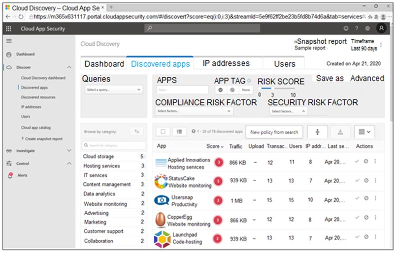Image resolution: width=395 pixels, height=253 pixels.
Task: Switch to list view icon
Action: pyautogui.click(x=179, y=132)
